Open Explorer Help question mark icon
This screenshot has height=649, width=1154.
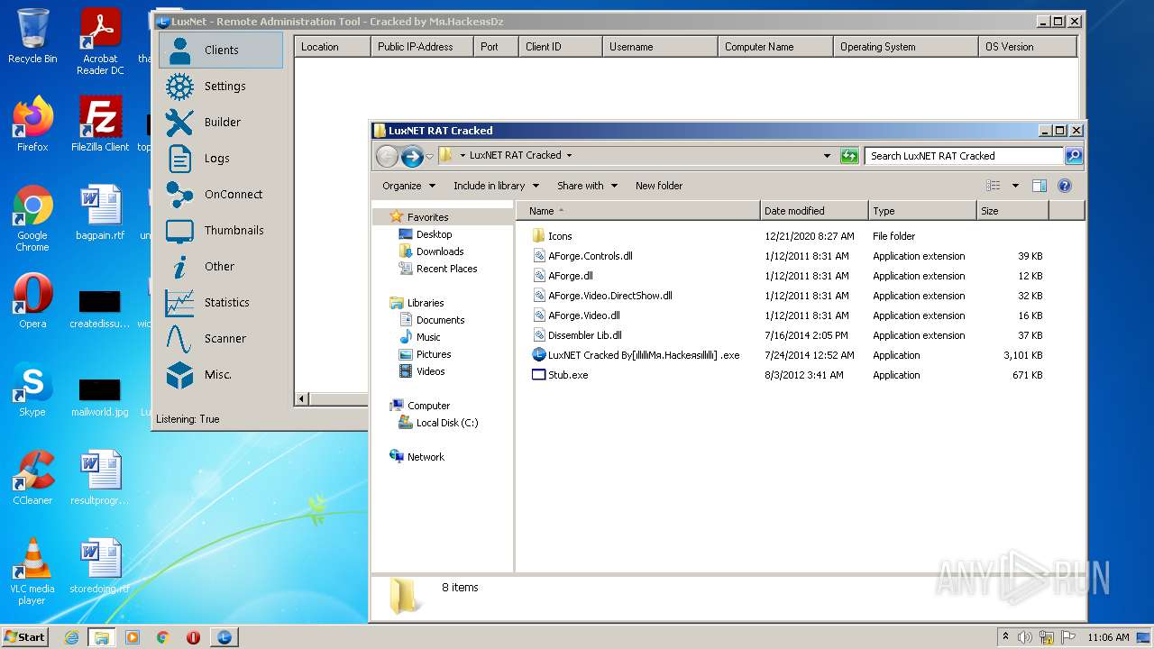point(1065,186)
